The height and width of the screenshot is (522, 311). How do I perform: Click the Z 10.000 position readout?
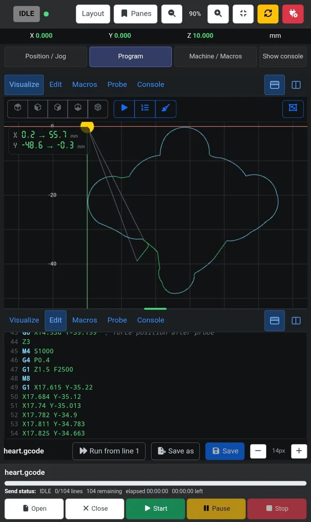[x=200, y=36]
